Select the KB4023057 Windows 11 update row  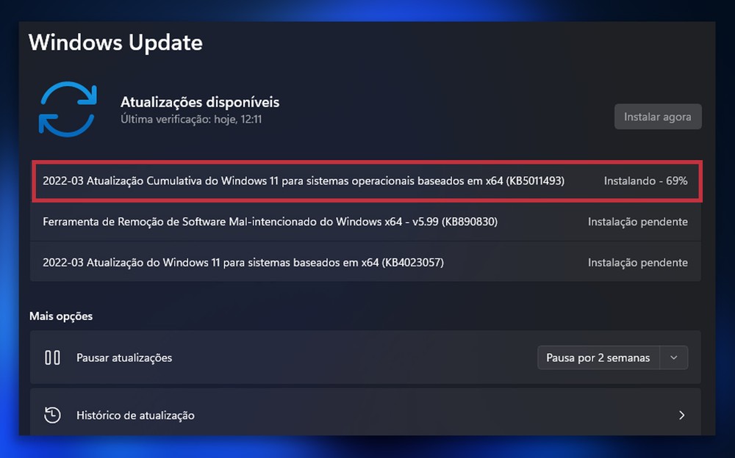(x=365, y=262)
